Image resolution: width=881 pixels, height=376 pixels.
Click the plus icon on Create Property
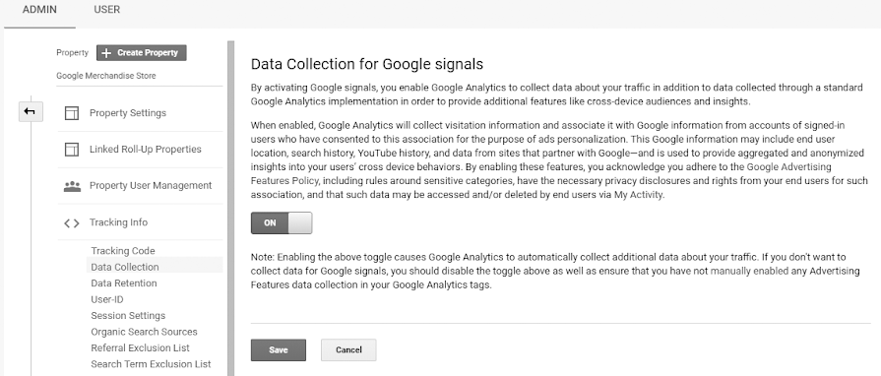tap(106, 53)
